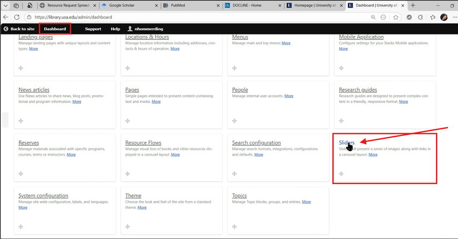Image resolution: width=458 pixels, height=239 pixels.
Task: Open the Support menu in admin bar
Action: point(93,29)
